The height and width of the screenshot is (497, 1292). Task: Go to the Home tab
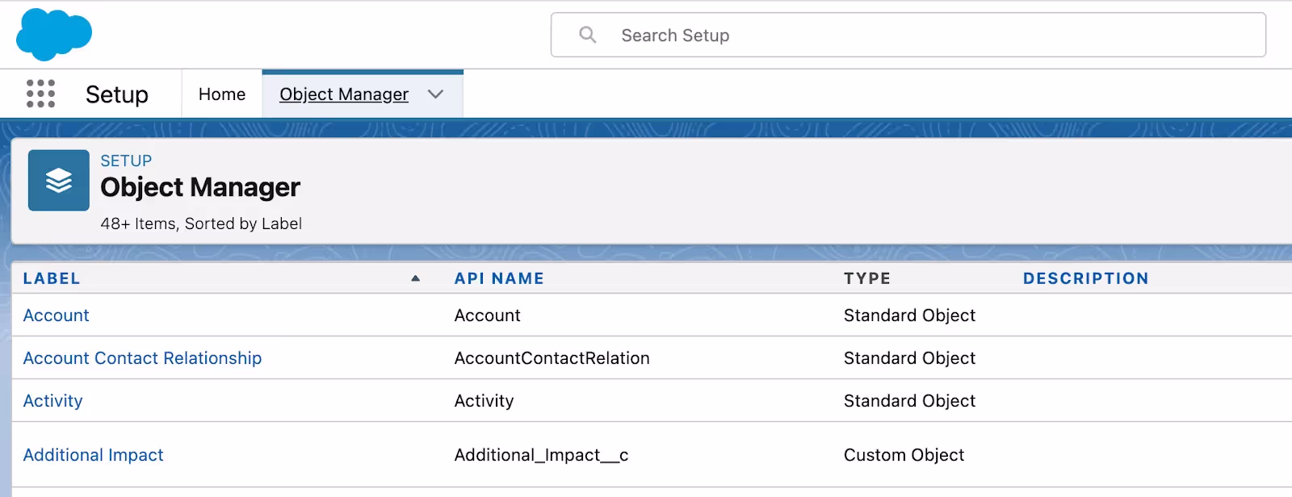tap(222, 94)
